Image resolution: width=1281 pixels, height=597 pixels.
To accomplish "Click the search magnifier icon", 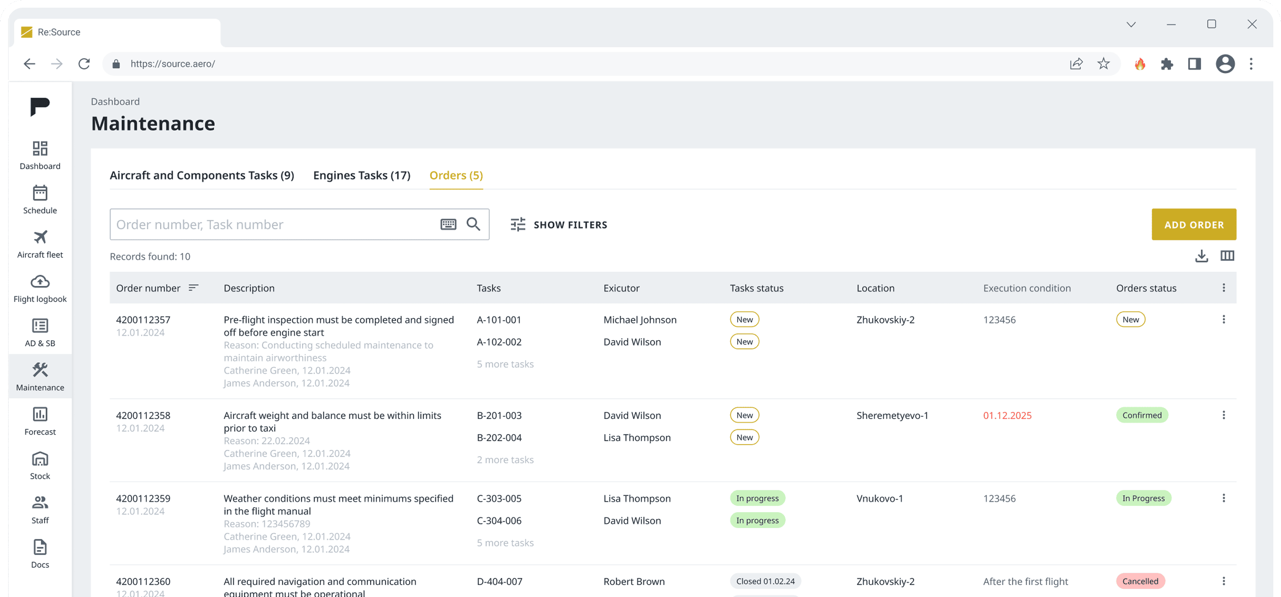I will point(473,224).
